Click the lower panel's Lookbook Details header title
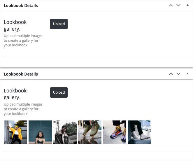The width and height of the screenshot is (193, 161). point(21,74)
